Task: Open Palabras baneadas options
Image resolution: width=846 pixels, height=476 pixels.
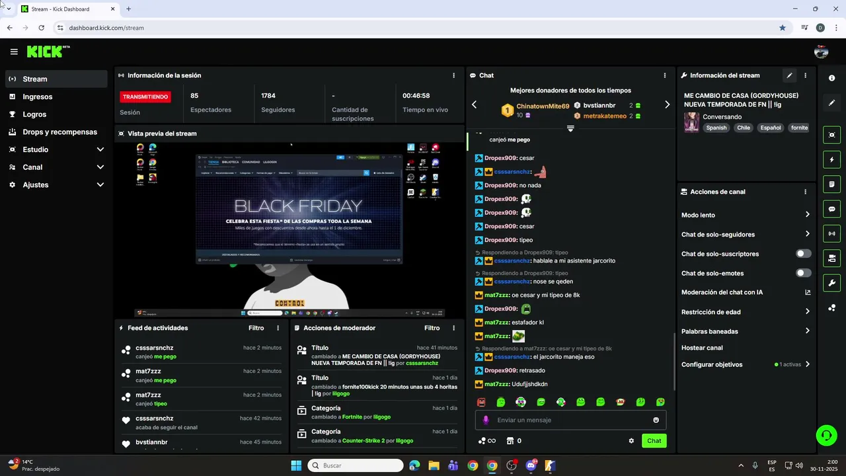Action: (746, 331)
